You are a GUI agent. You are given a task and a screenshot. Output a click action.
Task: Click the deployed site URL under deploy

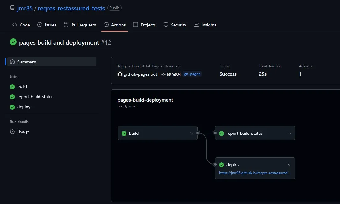pyautogui.click(x=254, y=173)
